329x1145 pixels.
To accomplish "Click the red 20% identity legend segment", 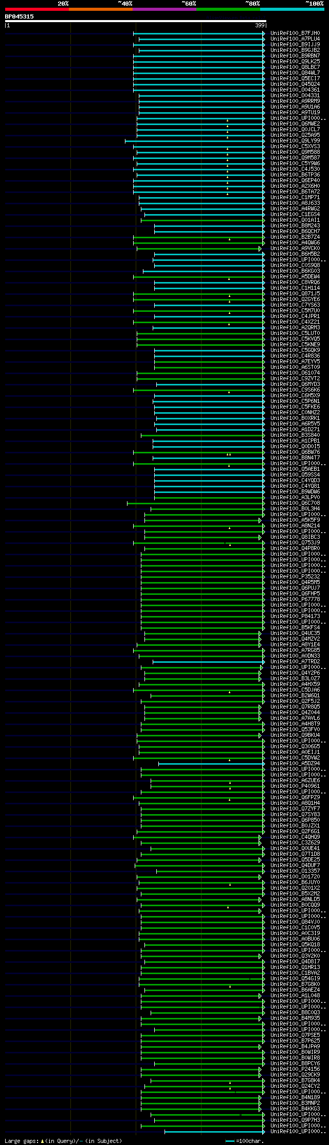I will tap(37, 9).
